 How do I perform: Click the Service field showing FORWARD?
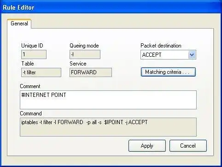[91, 72]
